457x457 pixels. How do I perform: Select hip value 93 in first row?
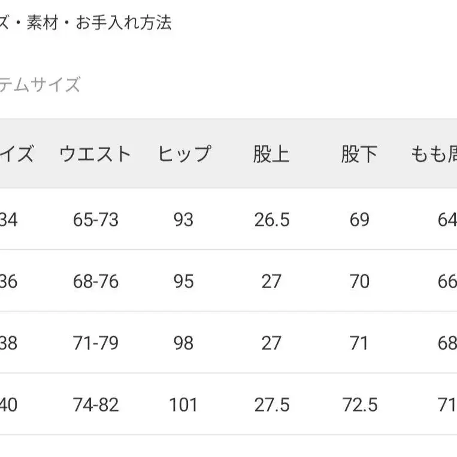[183, 220]
